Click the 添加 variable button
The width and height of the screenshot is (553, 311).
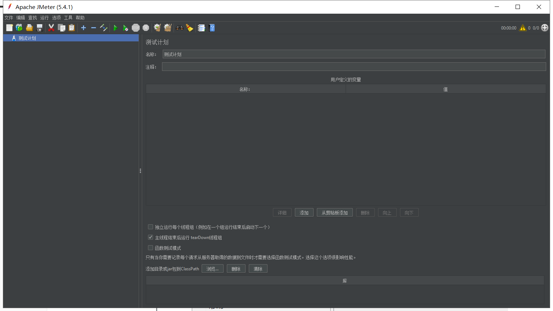(x=304, y=213)
